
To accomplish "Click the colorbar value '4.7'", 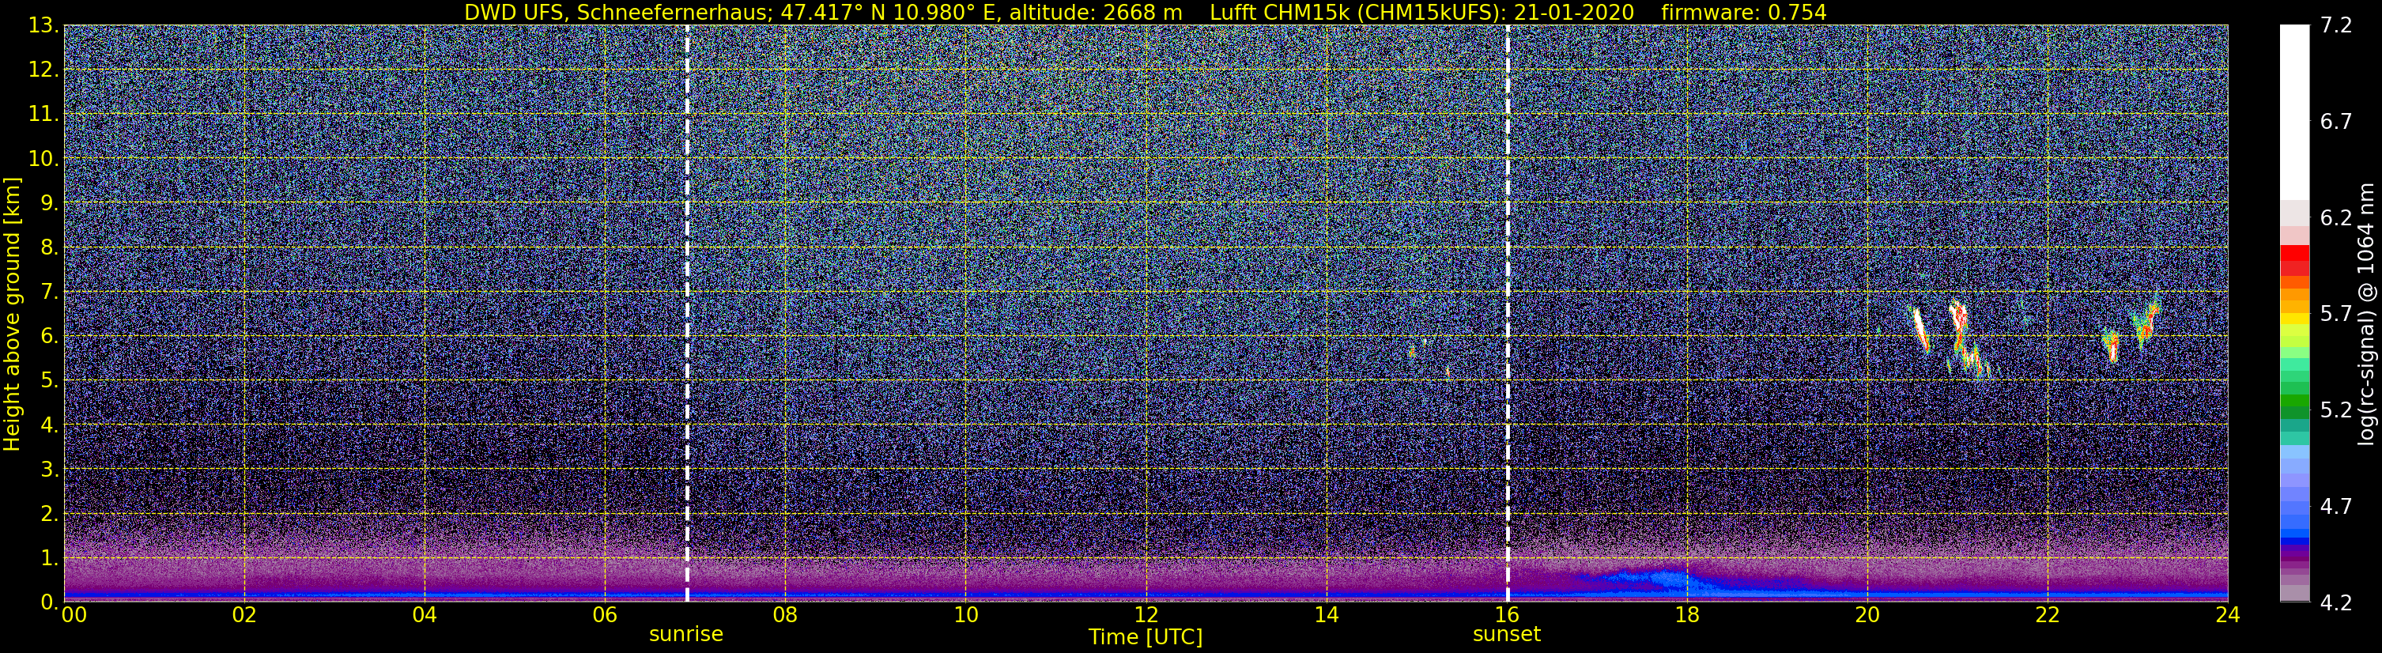I will [x=2336, y=507].
